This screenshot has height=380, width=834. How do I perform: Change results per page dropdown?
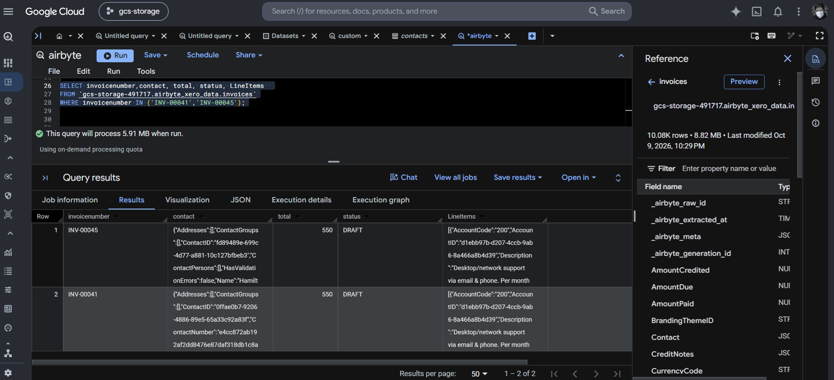point(479,374)
